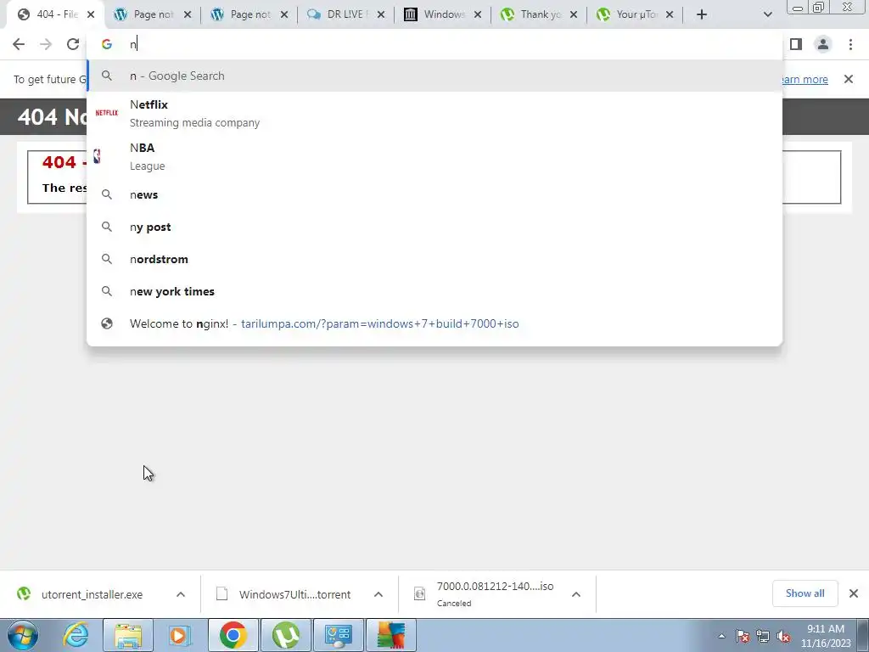
Task: Select the Netflix suggestion
Action: click(x=434, y=113)
